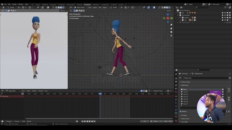Open the Edit menu
The width and height of the screenshot is (232, 130).
[x=9, y=4]
